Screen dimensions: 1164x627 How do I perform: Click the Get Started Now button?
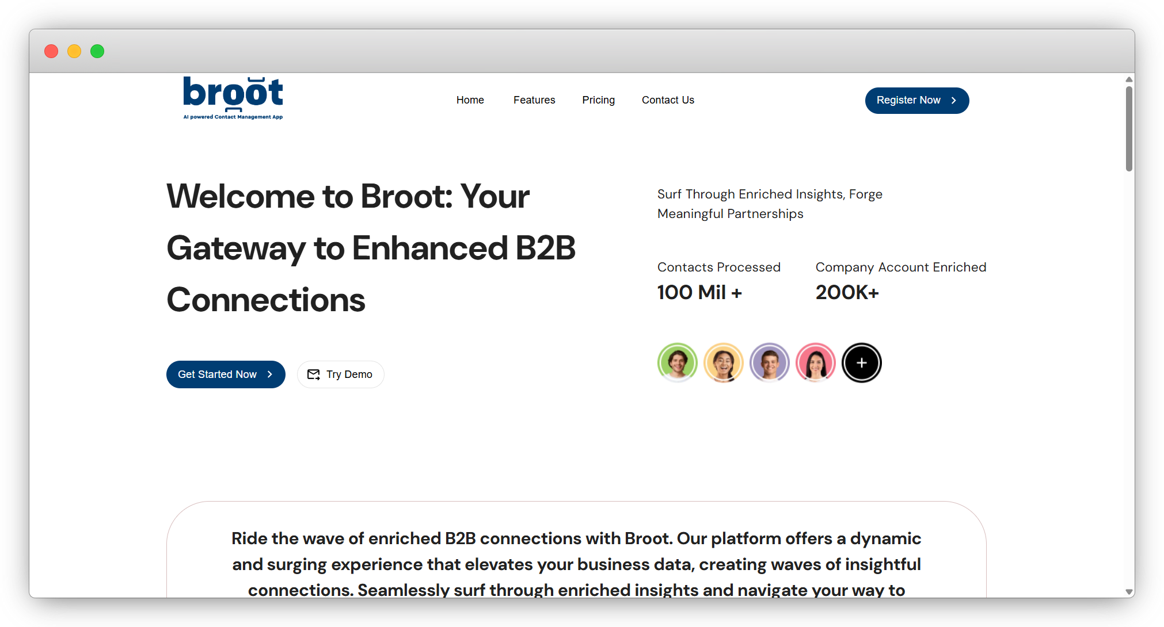(x=226, y=374)
